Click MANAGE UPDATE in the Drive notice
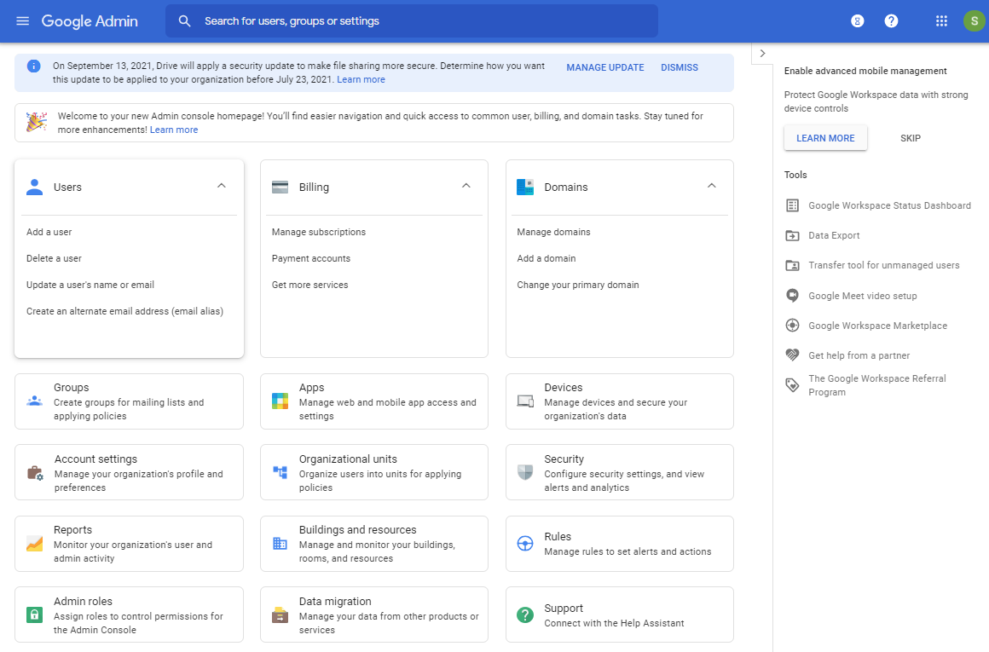 604,67
